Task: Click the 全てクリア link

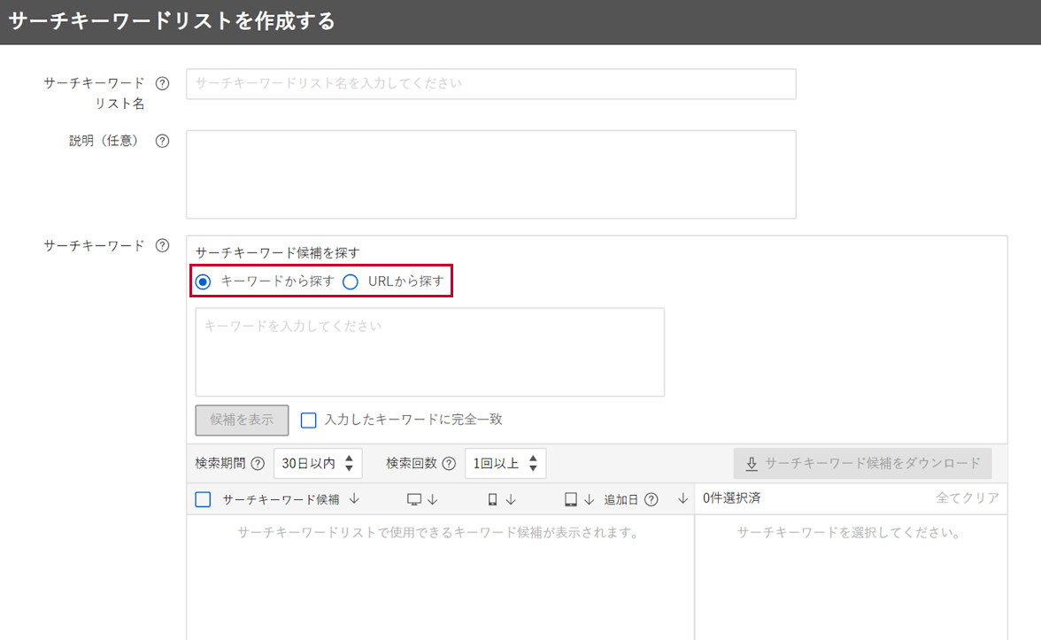Action: pyautogui.click(x=967, y=498)
